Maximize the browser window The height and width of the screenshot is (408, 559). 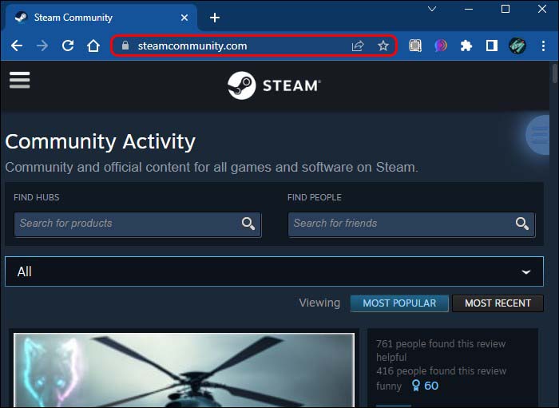coord(505,10)
